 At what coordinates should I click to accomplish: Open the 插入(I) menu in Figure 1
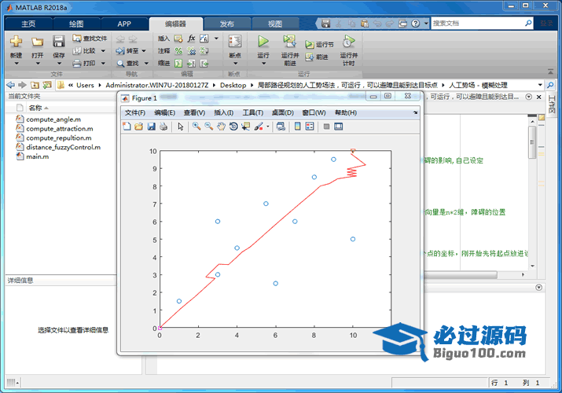tap(224, 113)
